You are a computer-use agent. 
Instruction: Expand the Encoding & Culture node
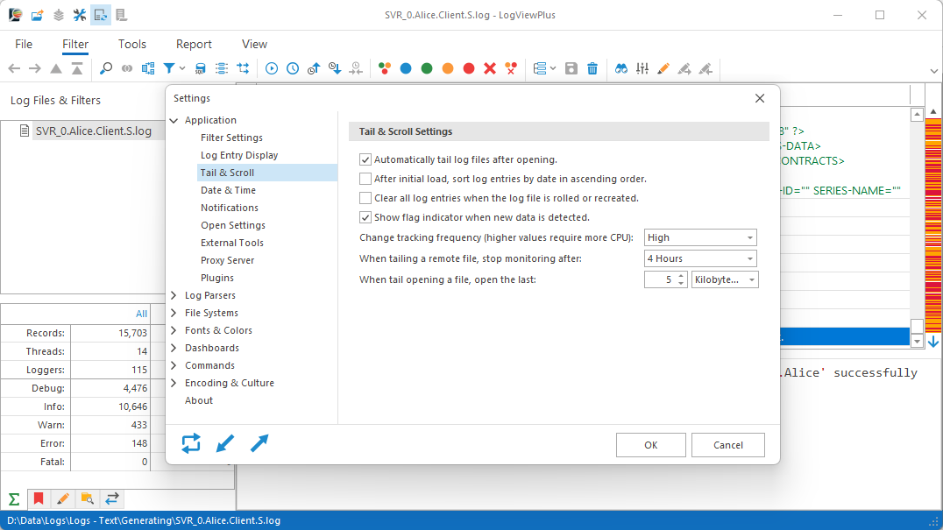(x=174, y=382)
